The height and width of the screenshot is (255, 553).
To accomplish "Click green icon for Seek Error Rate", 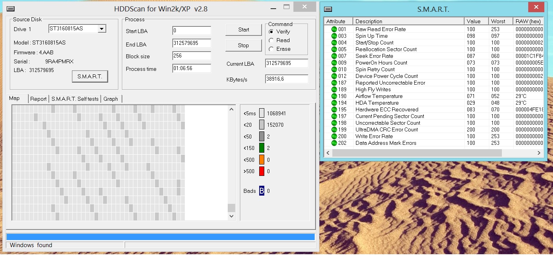I will coord(334,56).
